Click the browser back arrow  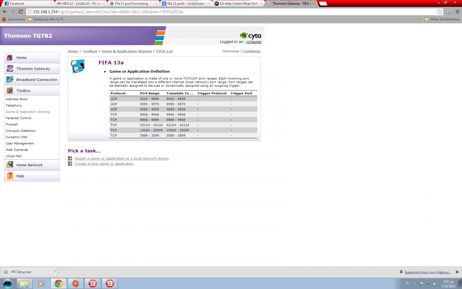[x=4, y=12]
